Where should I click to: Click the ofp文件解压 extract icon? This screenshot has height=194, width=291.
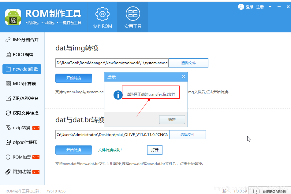coord(8,142)
